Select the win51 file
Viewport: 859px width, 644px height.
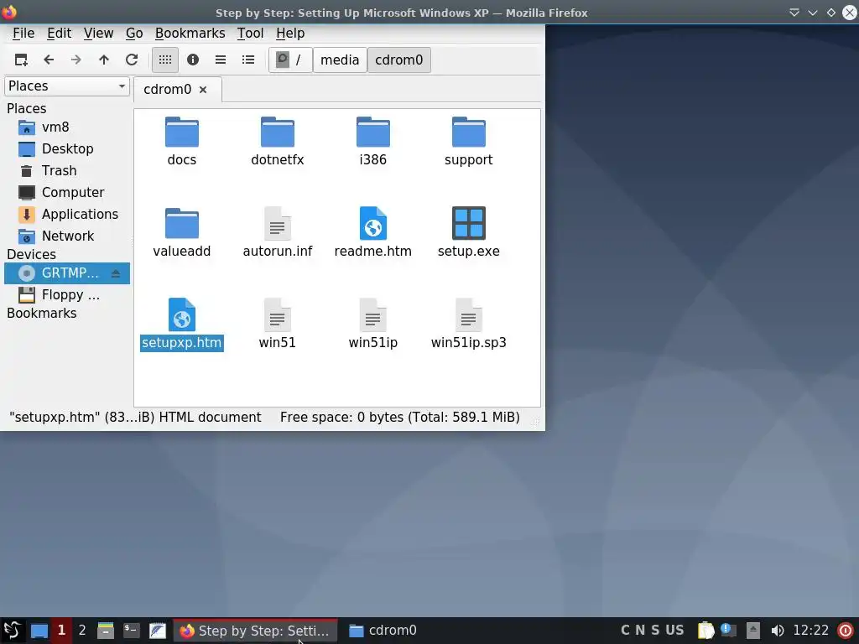[277, 325]
